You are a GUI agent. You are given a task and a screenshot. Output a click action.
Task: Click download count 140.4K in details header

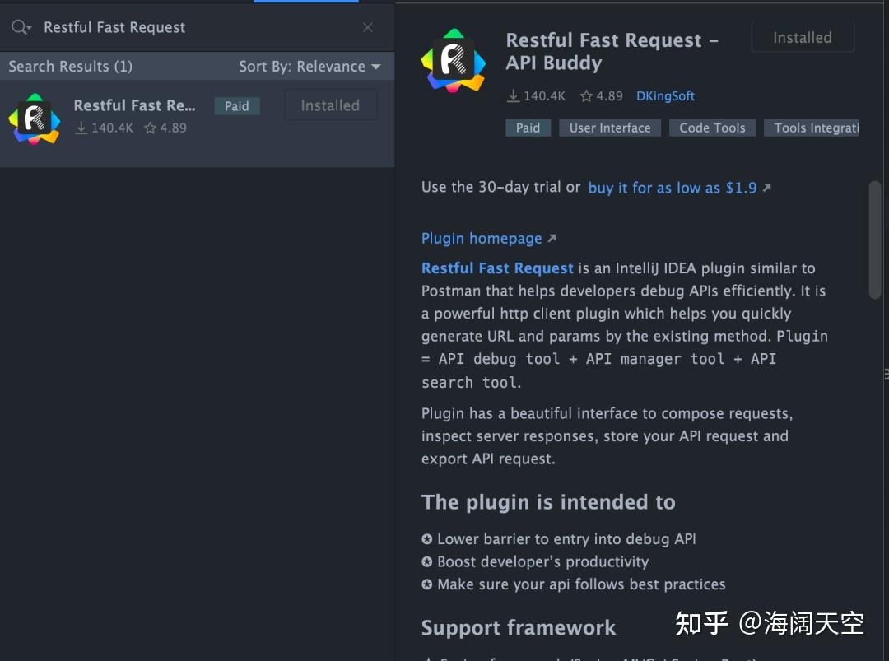[x=536, y=96]
